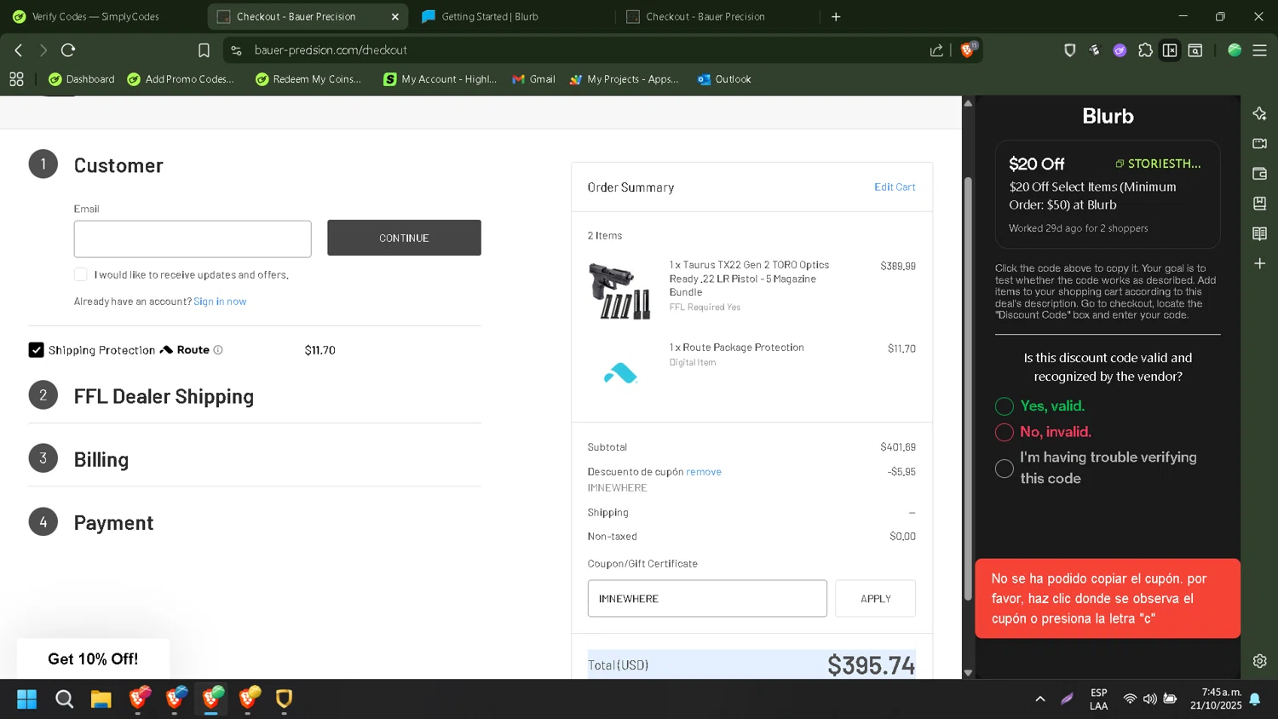This screenshot has height=719, width=1278.
Task: Open Bookmarks book icon in sidebar
Action: point(1259,204)
